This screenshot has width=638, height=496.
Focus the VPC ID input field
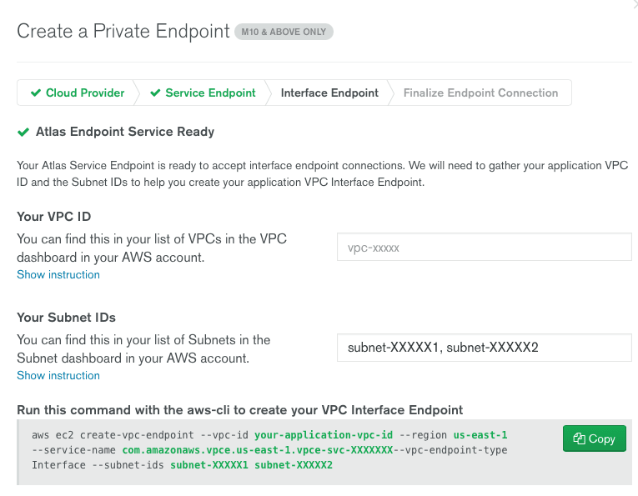(484, 248)
